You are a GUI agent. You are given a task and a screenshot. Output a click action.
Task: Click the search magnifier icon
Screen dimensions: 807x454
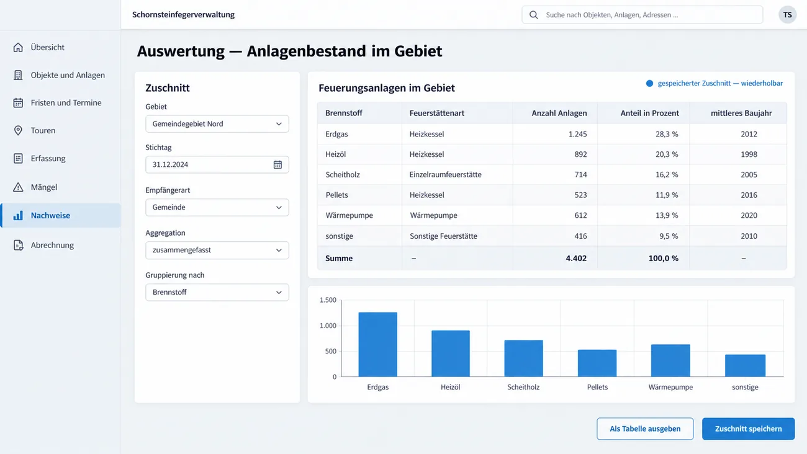[534, 15]
